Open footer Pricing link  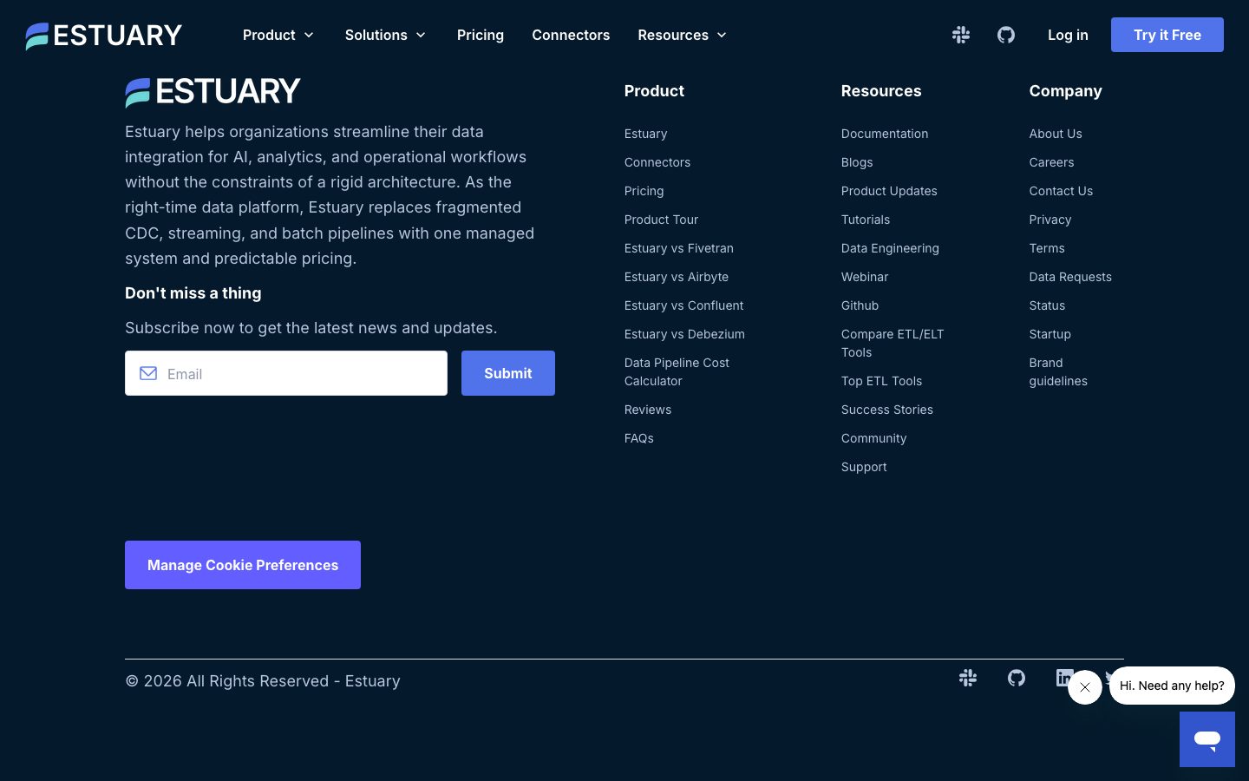coord(644,191)
